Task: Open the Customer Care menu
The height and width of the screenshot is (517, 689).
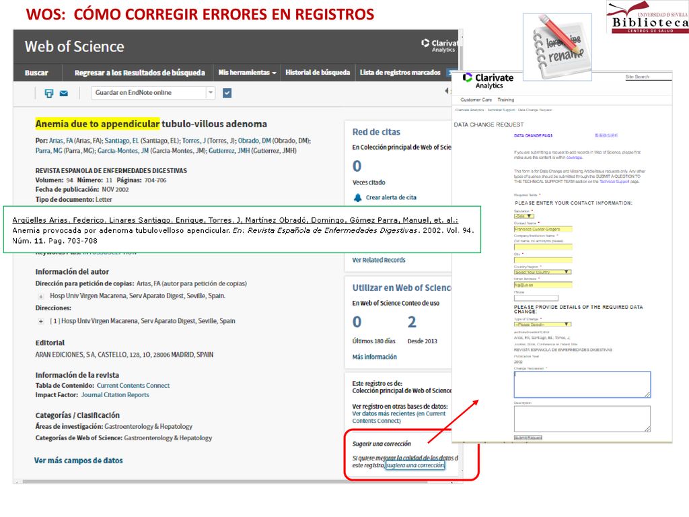Action: coord(476,100)
